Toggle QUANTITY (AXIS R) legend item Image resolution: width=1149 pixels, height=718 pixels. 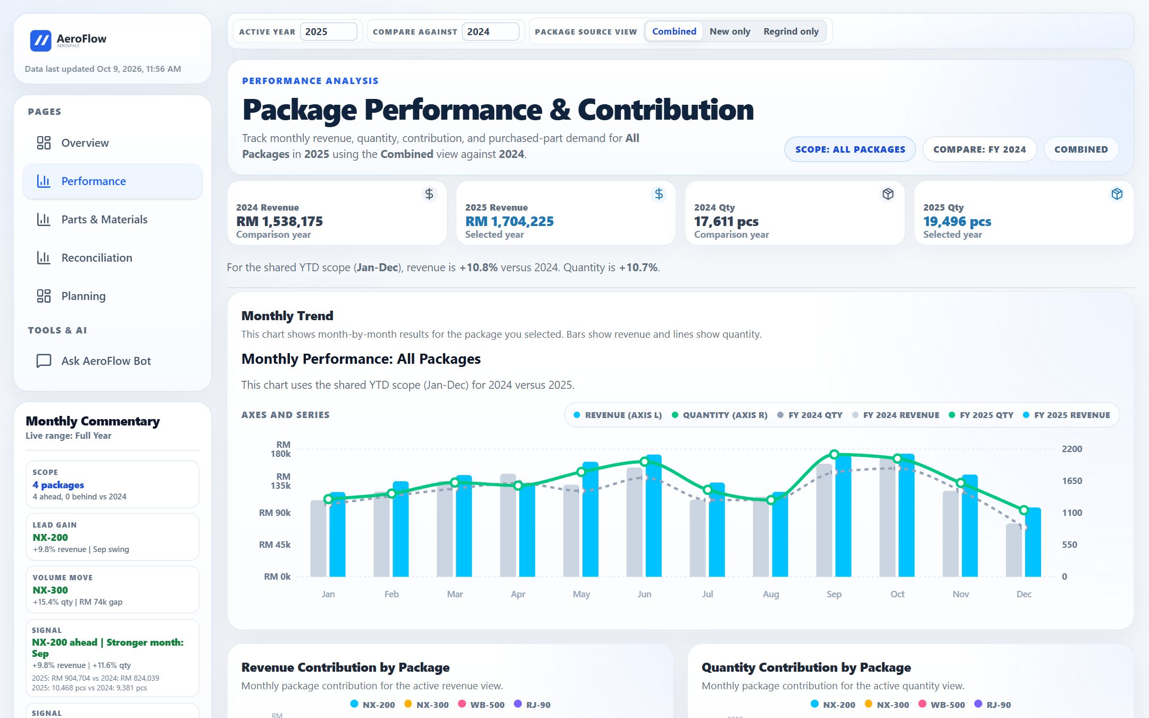pos(719,415)
